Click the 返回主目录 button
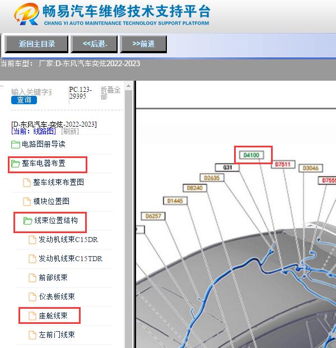The width and height of the screenshot is (336, 348). pos(36,44)
